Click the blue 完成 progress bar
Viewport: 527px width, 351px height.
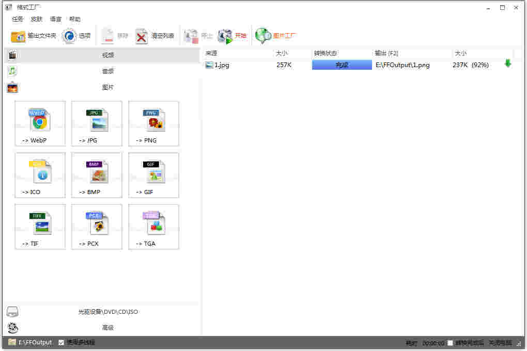(x=342, y=65)
